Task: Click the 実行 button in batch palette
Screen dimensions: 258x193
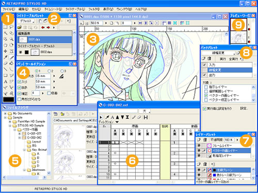Action: [222, 59]
